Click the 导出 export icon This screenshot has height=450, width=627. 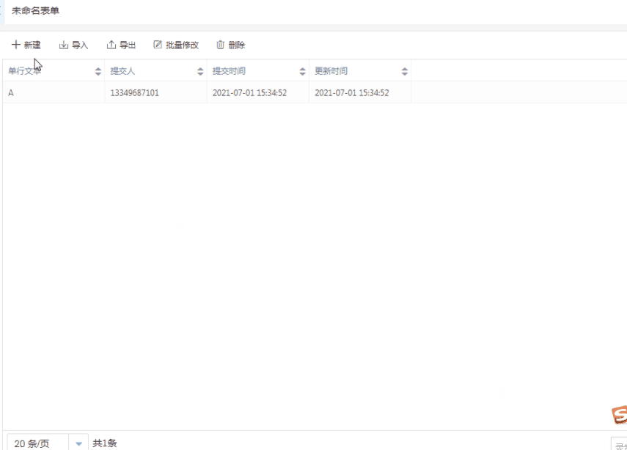coord(111,45)
